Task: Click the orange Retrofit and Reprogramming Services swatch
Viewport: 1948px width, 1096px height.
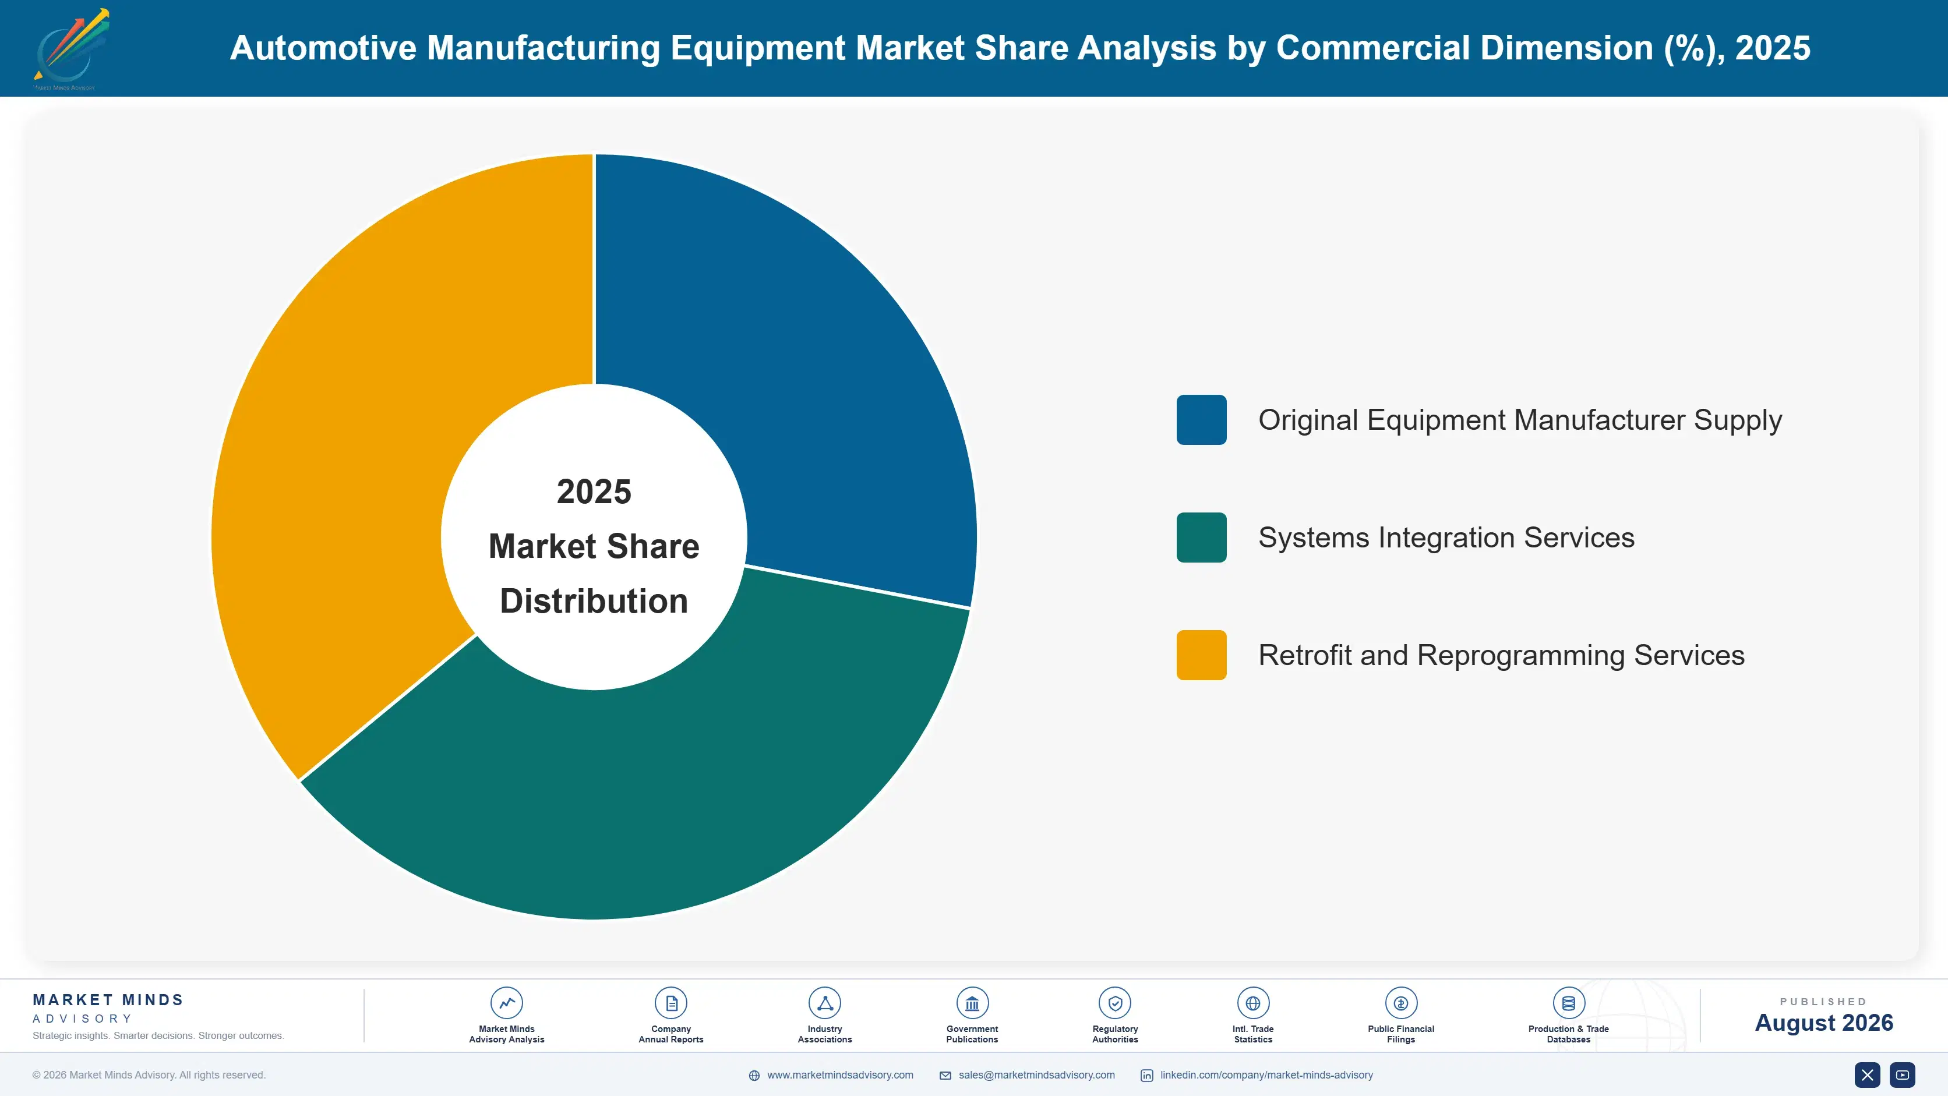Action: tap(1202, 655)
